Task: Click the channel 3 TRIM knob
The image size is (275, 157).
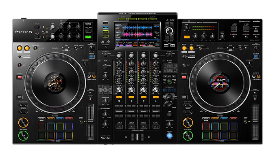Action: [x=119, y=56]
